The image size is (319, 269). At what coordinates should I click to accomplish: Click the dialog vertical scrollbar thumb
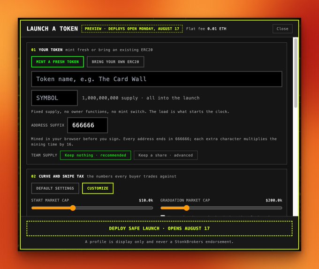tap(296, 73)
